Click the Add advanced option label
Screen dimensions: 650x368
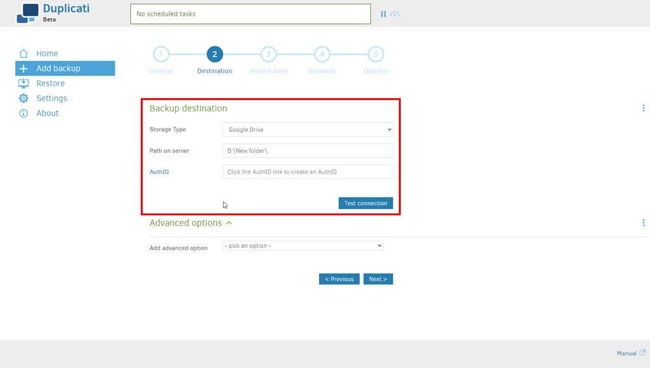coord(178,248)
